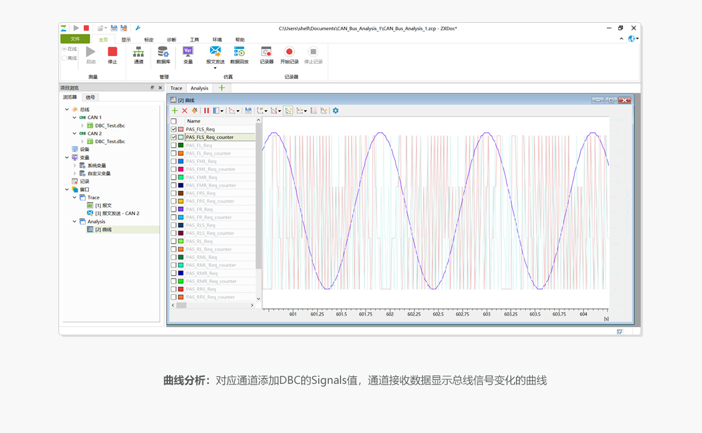Enable the PAS_FL_Req signal checkbox
The width and height of the screenshot is (702, 433).
point(173,145)
